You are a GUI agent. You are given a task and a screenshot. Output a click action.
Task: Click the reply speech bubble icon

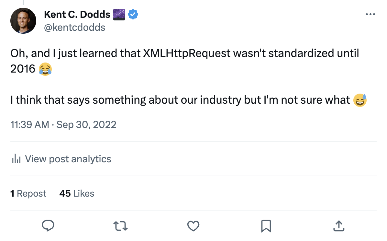point(48,226)
